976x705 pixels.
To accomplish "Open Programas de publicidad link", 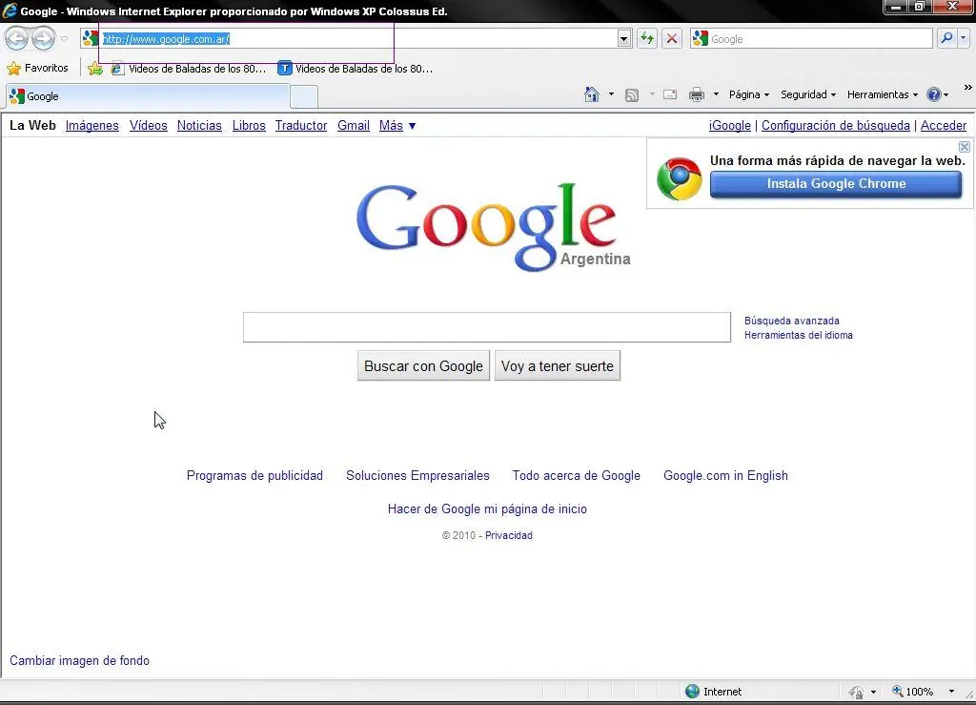I will coord(254,476).
